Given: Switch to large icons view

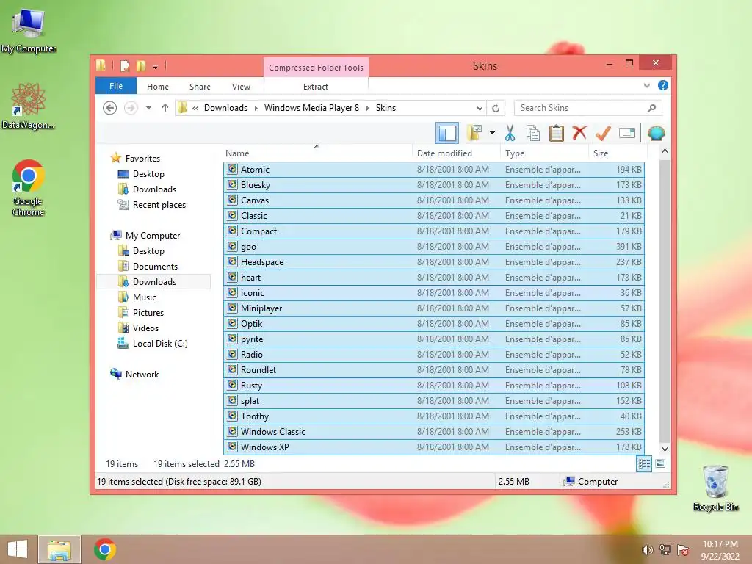Looking at the screenshot, I should pyautogui.click(x=660, y=464).
